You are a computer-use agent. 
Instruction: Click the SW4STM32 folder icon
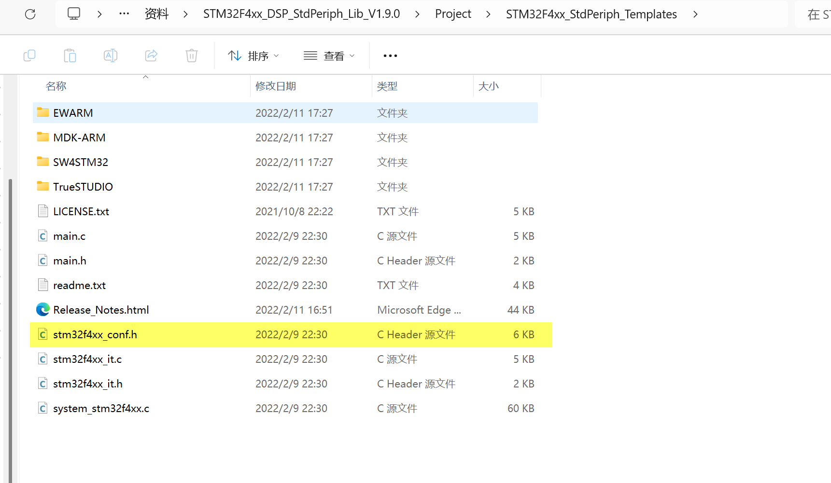pyautogui.click(x=43, y=162)
